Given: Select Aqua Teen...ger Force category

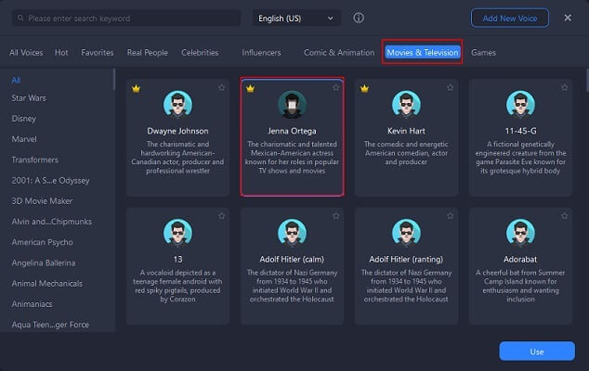Looking at the screenshot, I should (x=50, y=325).
